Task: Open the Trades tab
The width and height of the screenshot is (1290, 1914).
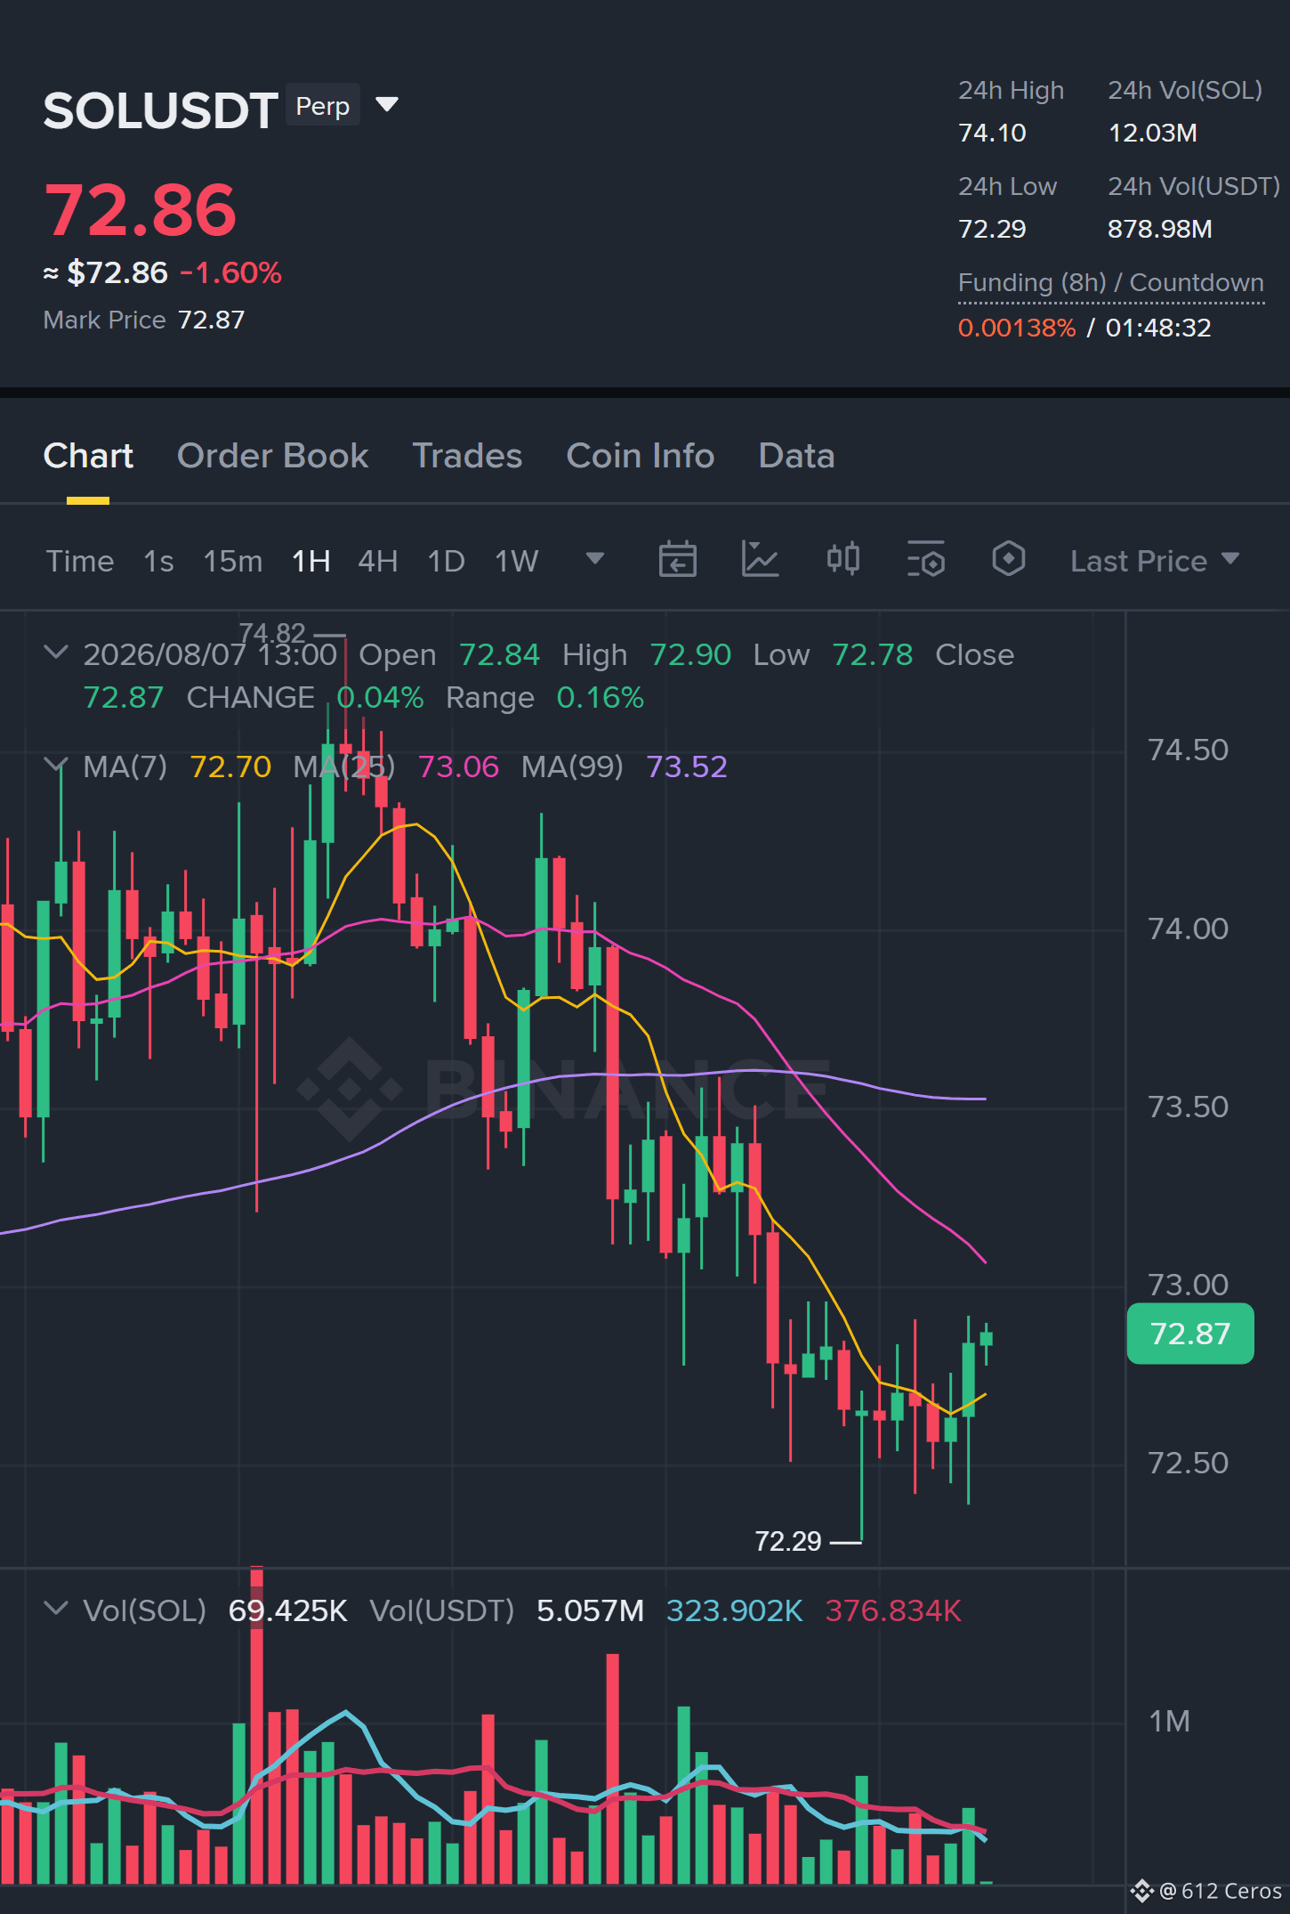Action: (x=467, y=456)
